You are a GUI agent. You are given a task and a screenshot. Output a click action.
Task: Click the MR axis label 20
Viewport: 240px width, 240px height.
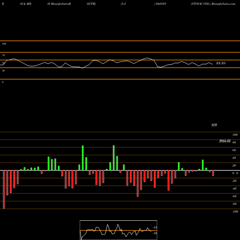click(234, 166)
